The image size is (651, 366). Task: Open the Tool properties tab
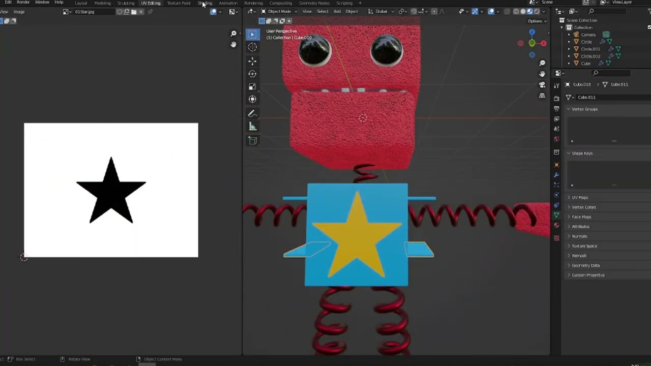(x=556, y=85)
